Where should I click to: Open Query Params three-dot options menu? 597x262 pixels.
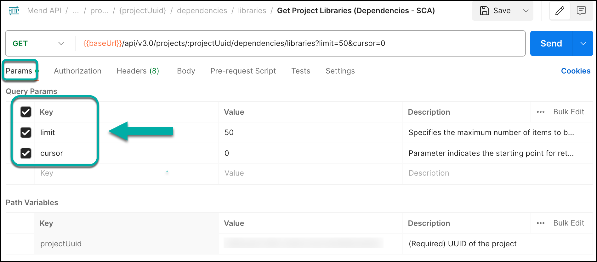click(x=540, y=112)
